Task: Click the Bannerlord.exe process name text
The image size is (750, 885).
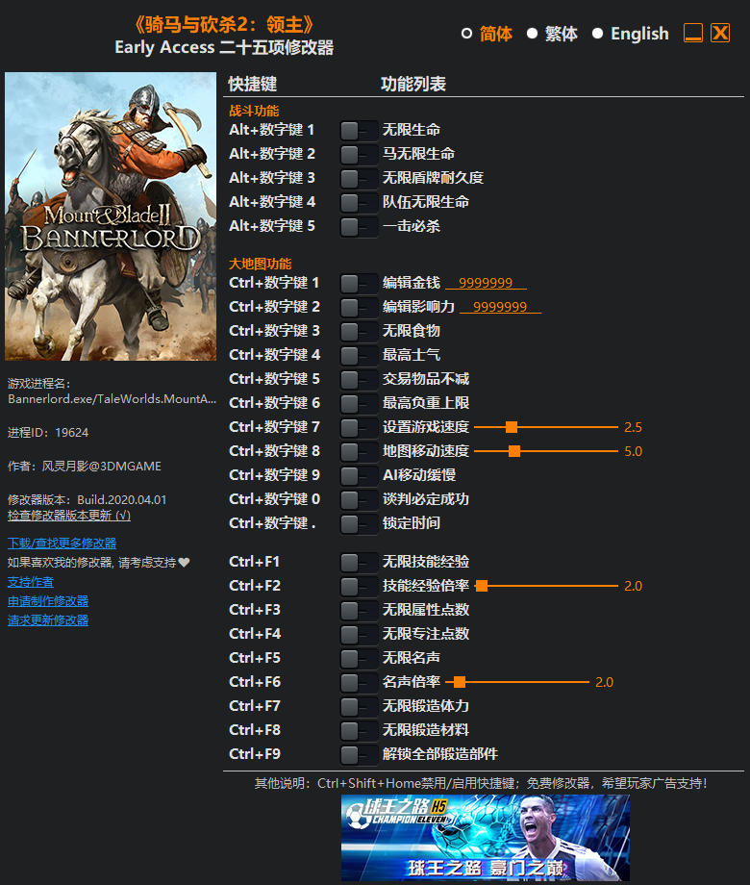Action: (112, 398)
